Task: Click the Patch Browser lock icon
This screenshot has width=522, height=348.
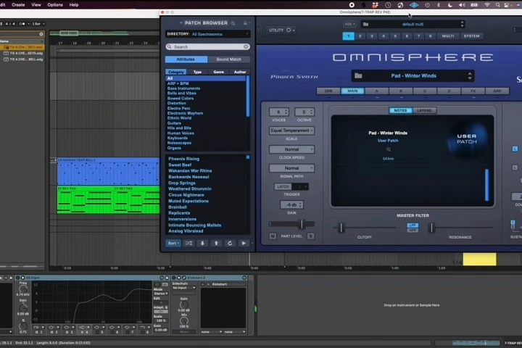Action: 245,23
